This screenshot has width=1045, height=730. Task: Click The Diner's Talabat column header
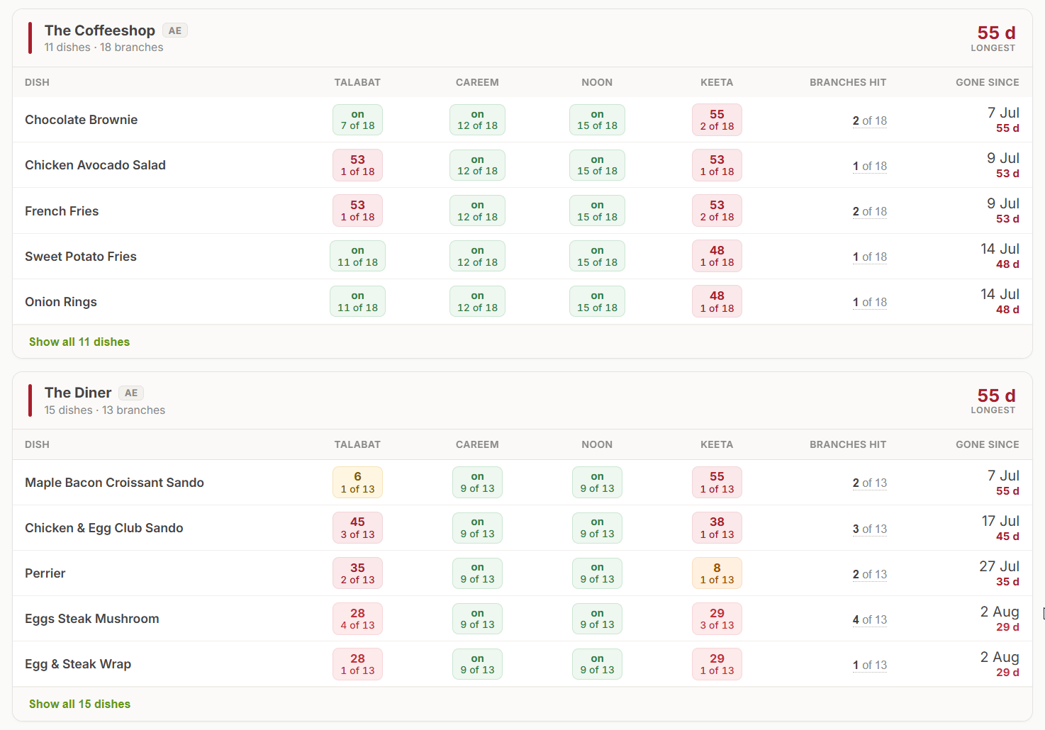click(x=357, y=444)
